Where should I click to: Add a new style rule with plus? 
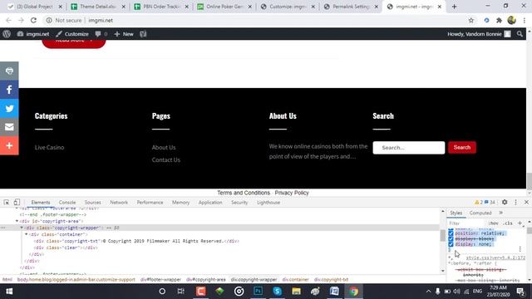point(520,223)
